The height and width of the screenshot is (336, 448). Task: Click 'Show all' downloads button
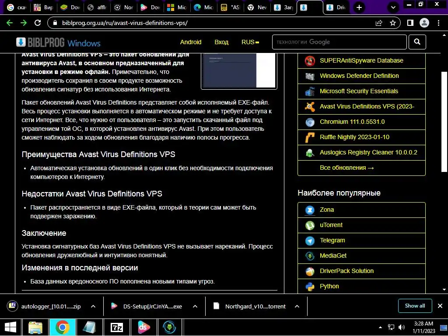point(415,306)
